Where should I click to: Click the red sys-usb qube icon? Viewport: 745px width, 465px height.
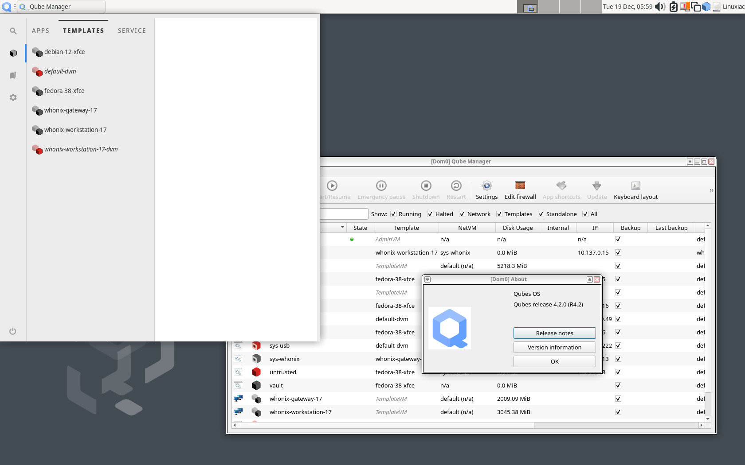(x=256, y=345)
